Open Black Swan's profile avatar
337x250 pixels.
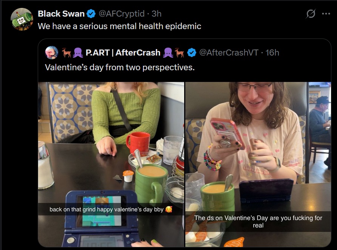pos(22,19)
